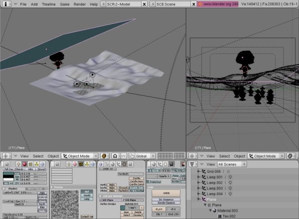Open Shading context sphere in editing panel header
This screenshot has width=299, height=219.
pyautogui.click(x=113, y=164)
